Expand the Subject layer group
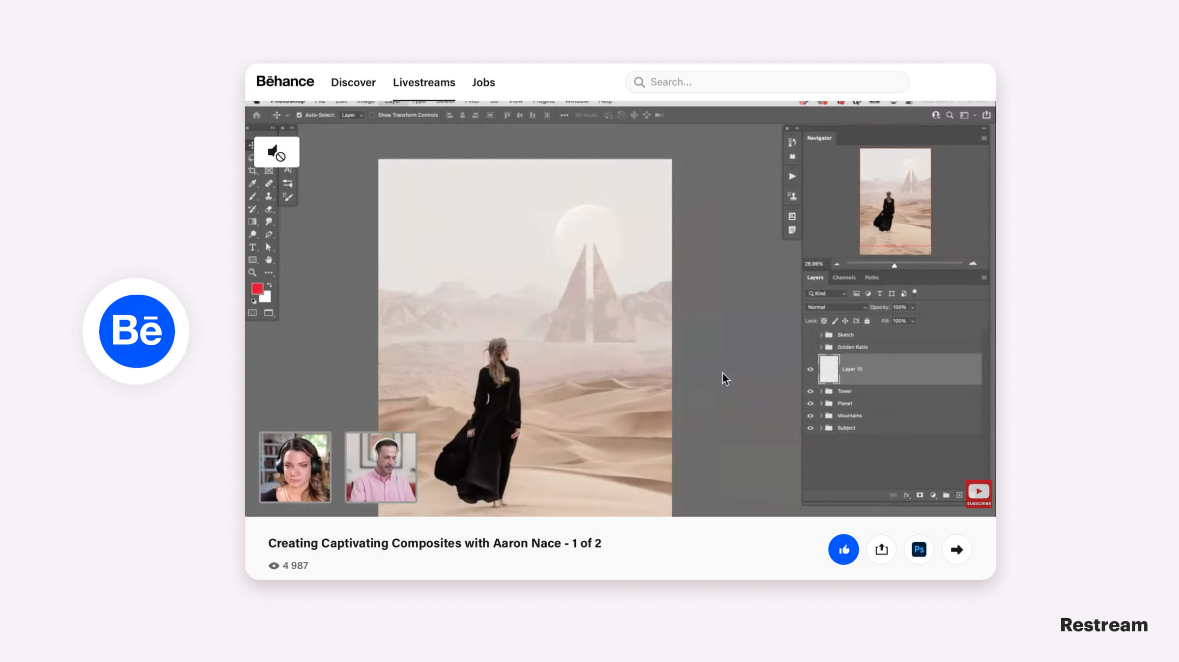This screenshot has height=662, width=1179. (x=819, y=427)
